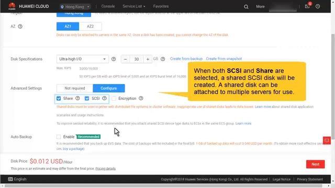The height and width of the screenshot is (188, 335).
Task: Decrease disk size with minus button
Action: click(x=126, y=59)
